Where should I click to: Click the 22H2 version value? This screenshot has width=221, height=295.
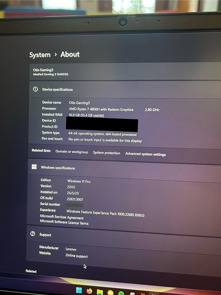point(71,187)
